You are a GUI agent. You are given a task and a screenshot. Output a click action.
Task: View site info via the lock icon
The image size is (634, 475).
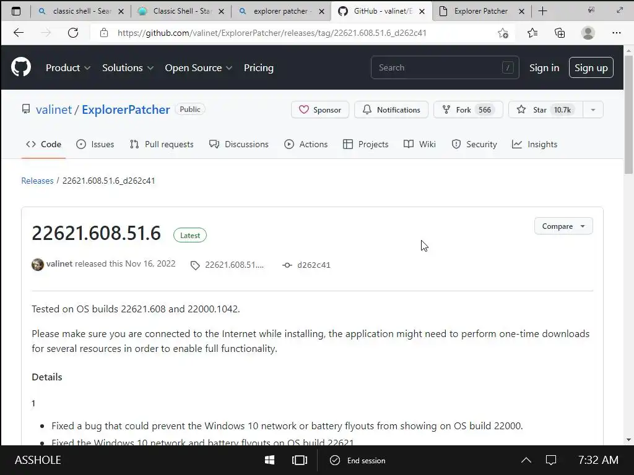[104, 33]
